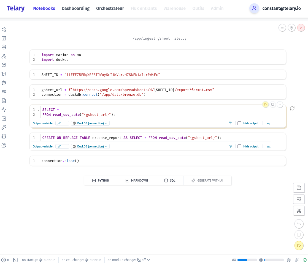Screen dimensions: 308x263
Task: Add a new MARKDOWN cell
Action: (137, 180)
